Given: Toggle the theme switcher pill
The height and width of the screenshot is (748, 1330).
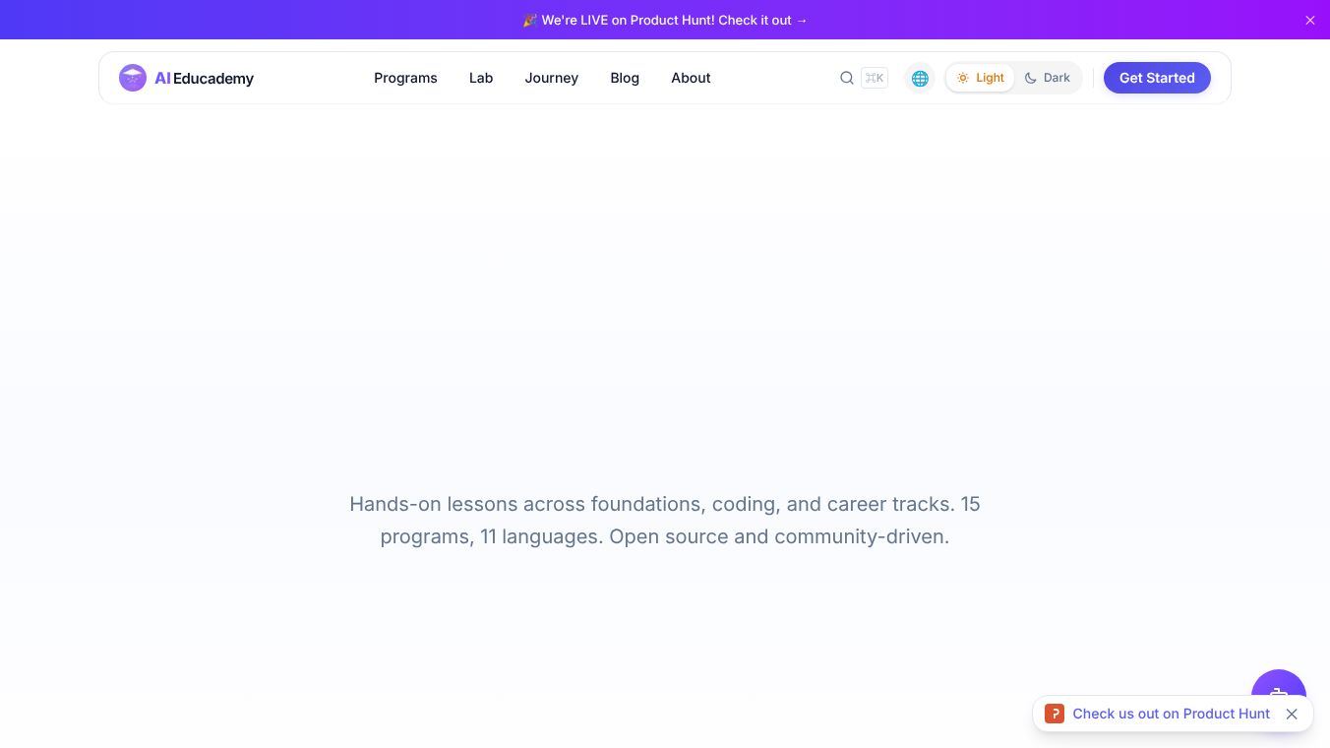Looking at the screenshot, I should coord(1013,78).
